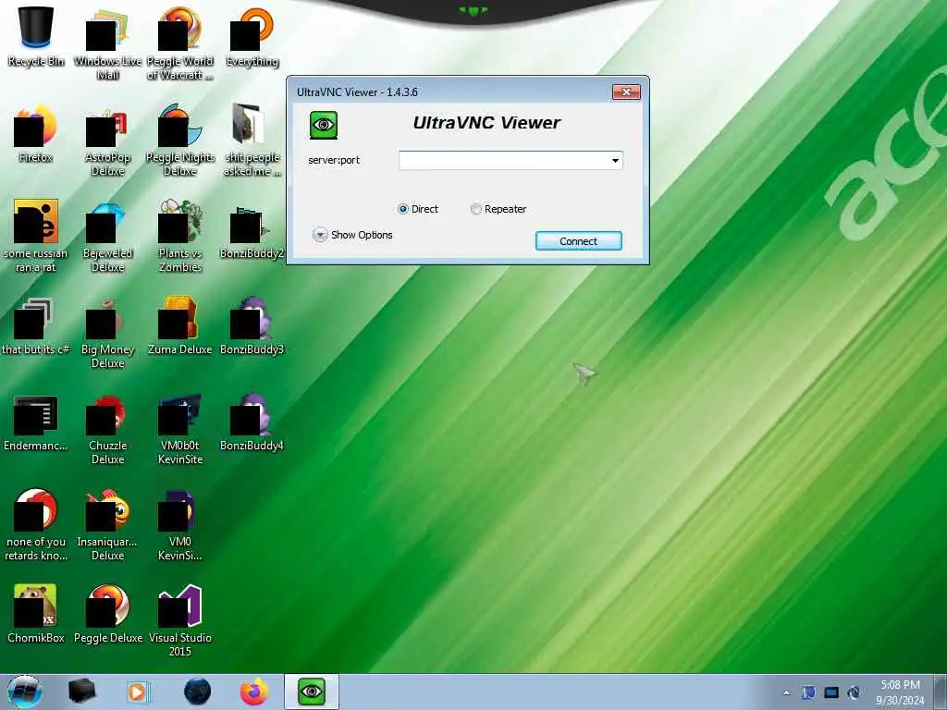Select the Big Money Deluxe desktop icon

[107, 333]
